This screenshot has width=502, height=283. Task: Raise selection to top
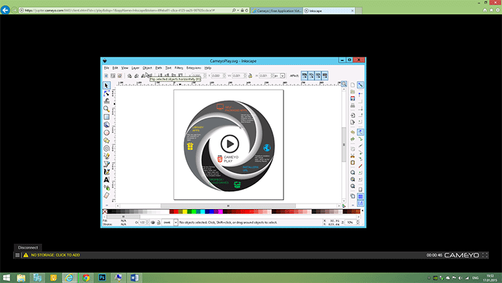pos(180,76)
